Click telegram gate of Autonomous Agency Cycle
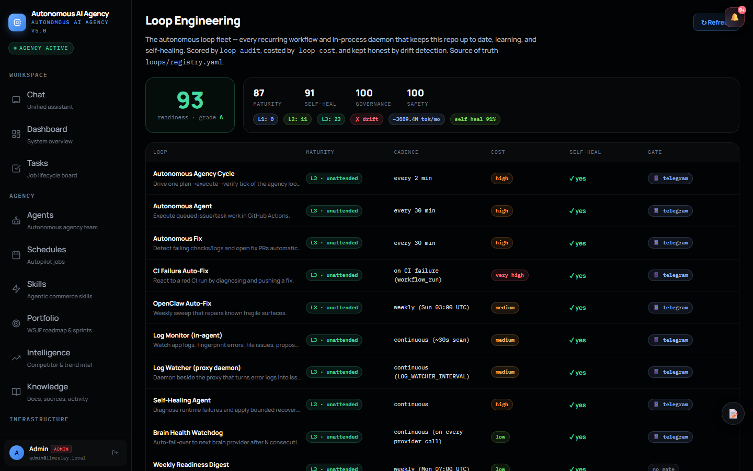This screenshot has height=471, width=753. 670,178
